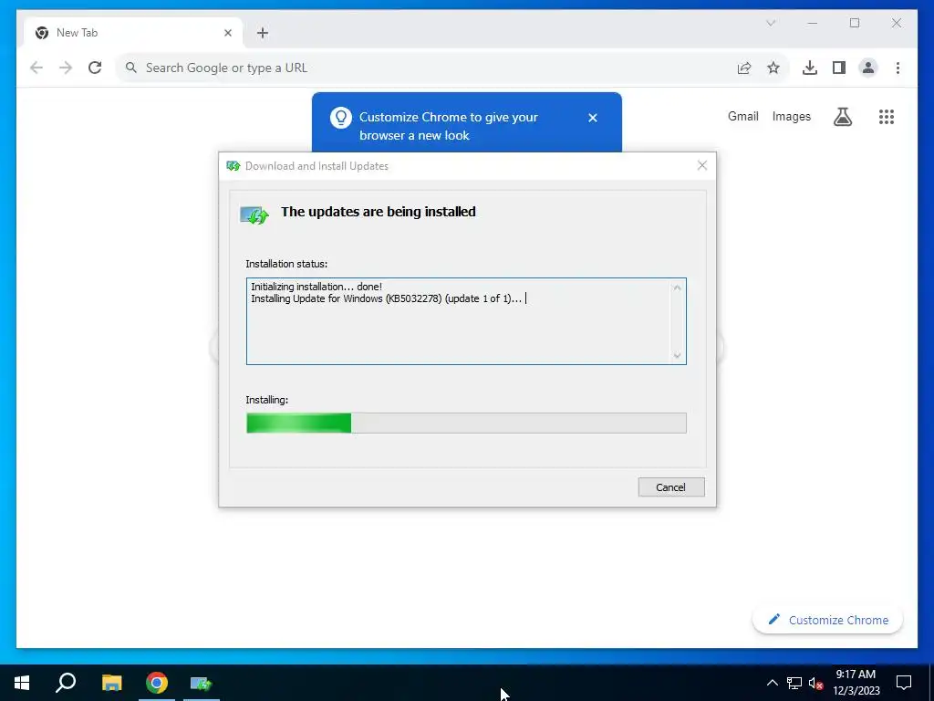Toggle Chrome's side panel icon
934x701 pixels.
tap(839, 68)
